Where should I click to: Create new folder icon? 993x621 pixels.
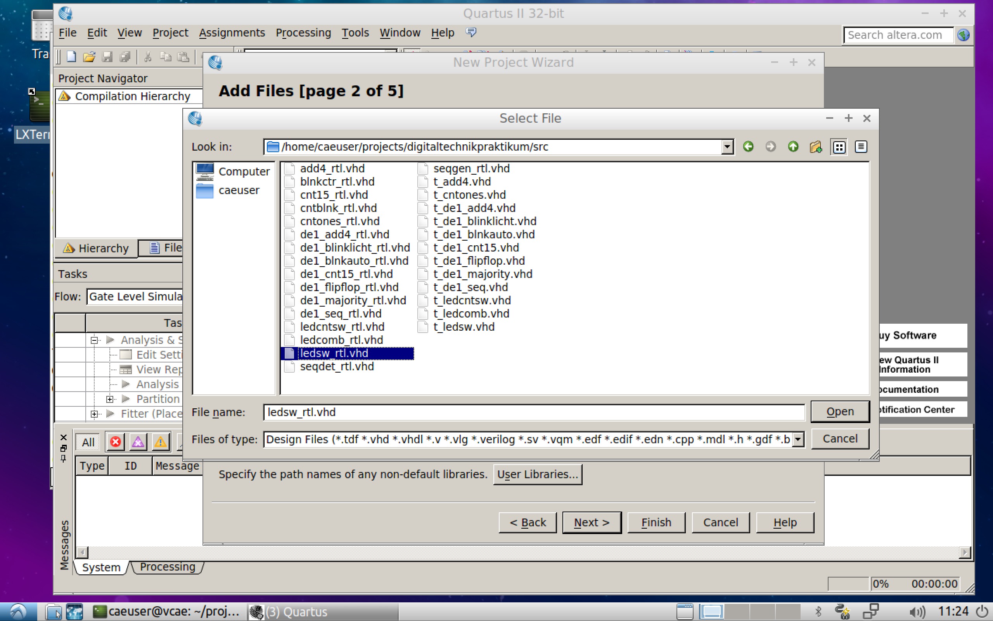(x=815, y=147)
